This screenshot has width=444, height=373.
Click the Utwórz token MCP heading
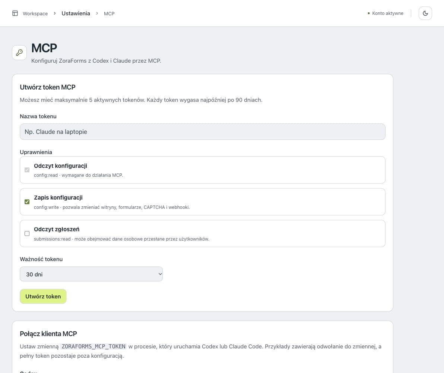pyautogui.click(x=48, y=87)
